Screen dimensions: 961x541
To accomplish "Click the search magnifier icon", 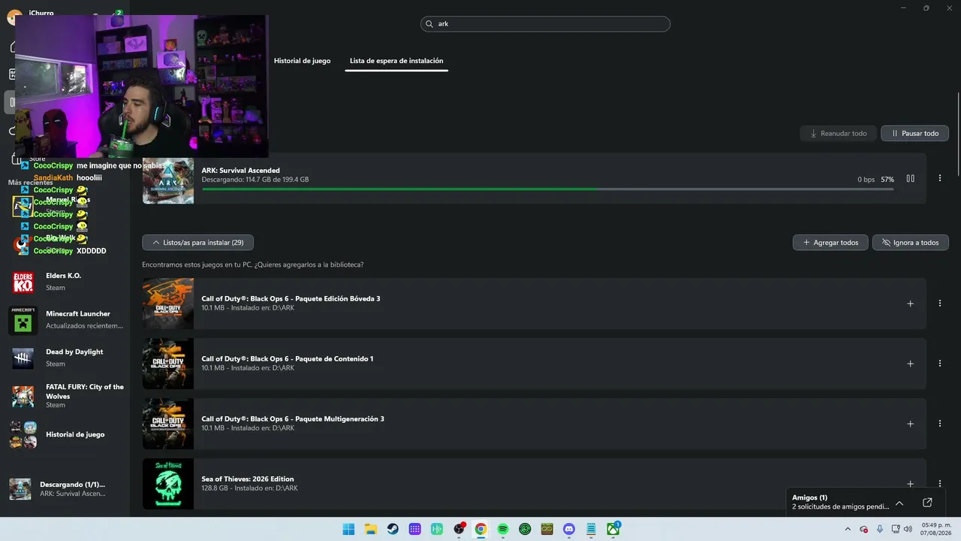I will pos(430,24).
